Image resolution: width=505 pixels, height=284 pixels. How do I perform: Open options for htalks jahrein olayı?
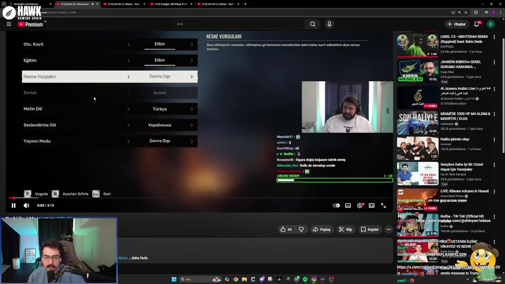click(x=494, y=140)
